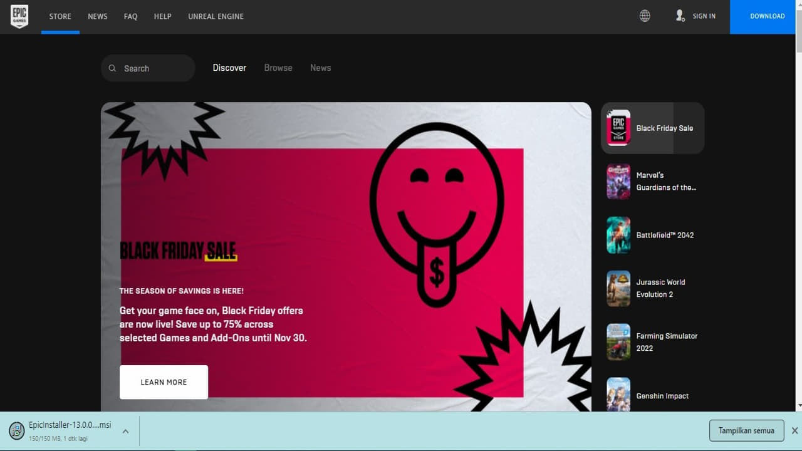Click the EpicInstaller download file icon

17,430
